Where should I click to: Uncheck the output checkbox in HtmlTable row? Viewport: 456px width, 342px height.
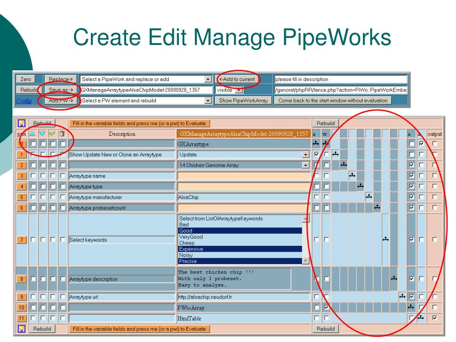tap(435, 318)
